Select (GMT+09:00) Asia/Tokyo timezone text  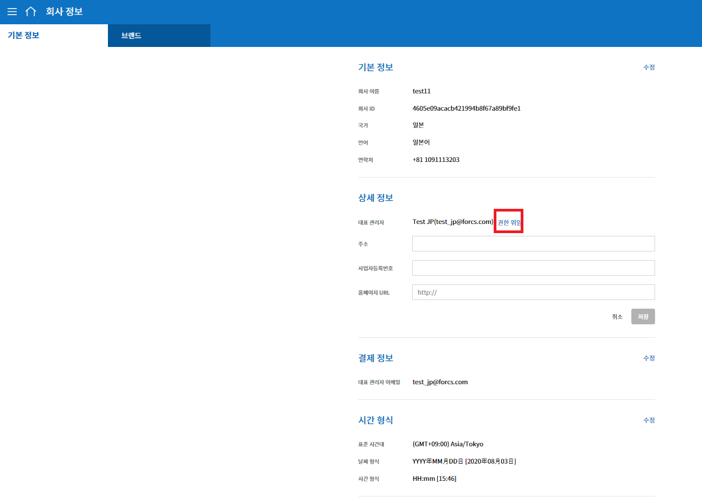point(448,444)
